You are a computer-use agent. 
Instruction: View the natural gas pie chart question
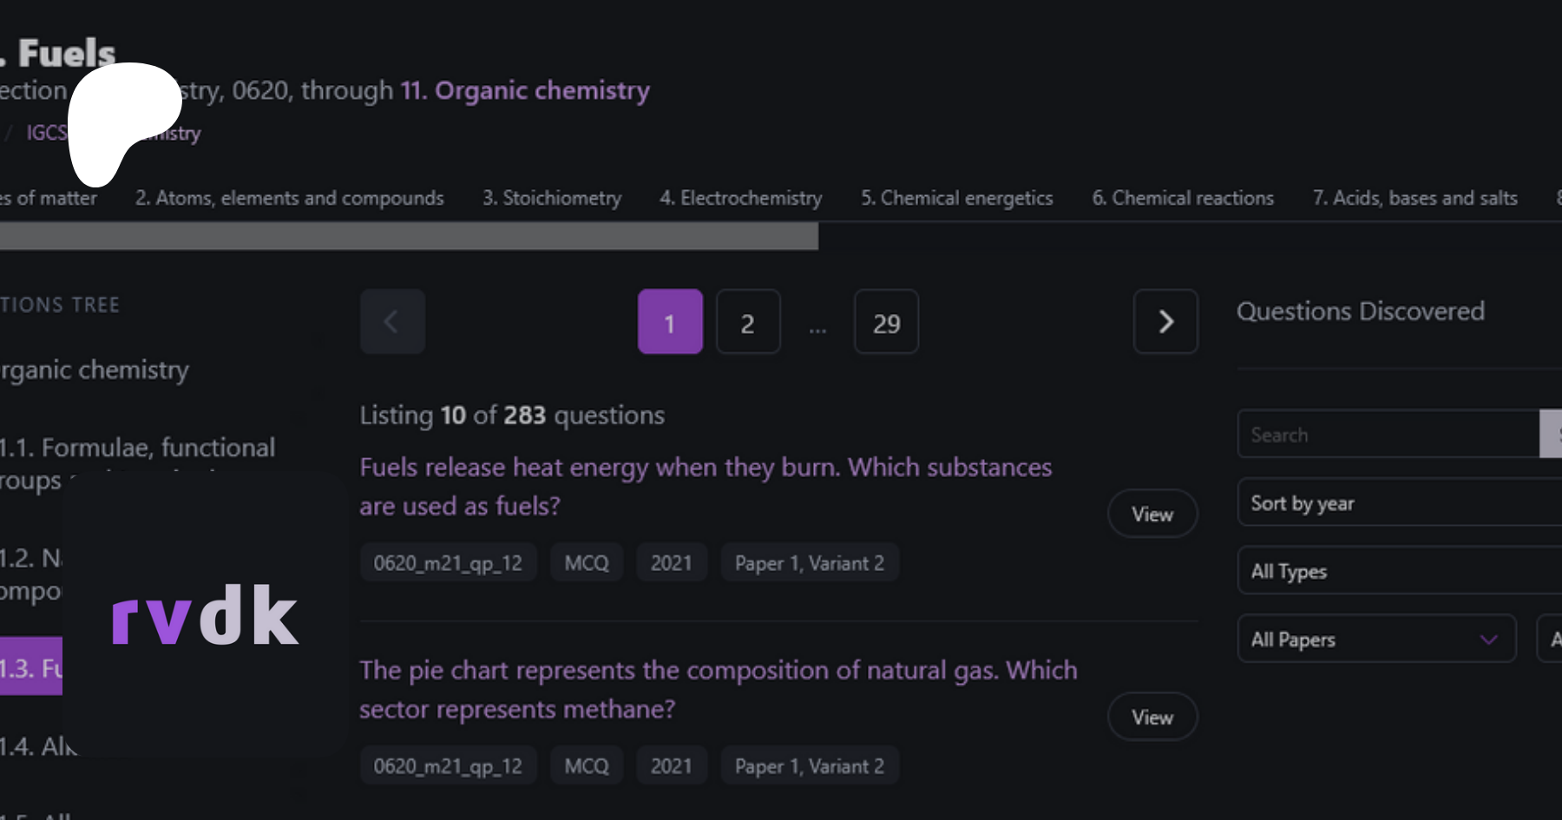pyautogui.click(x=1152, y=718)
